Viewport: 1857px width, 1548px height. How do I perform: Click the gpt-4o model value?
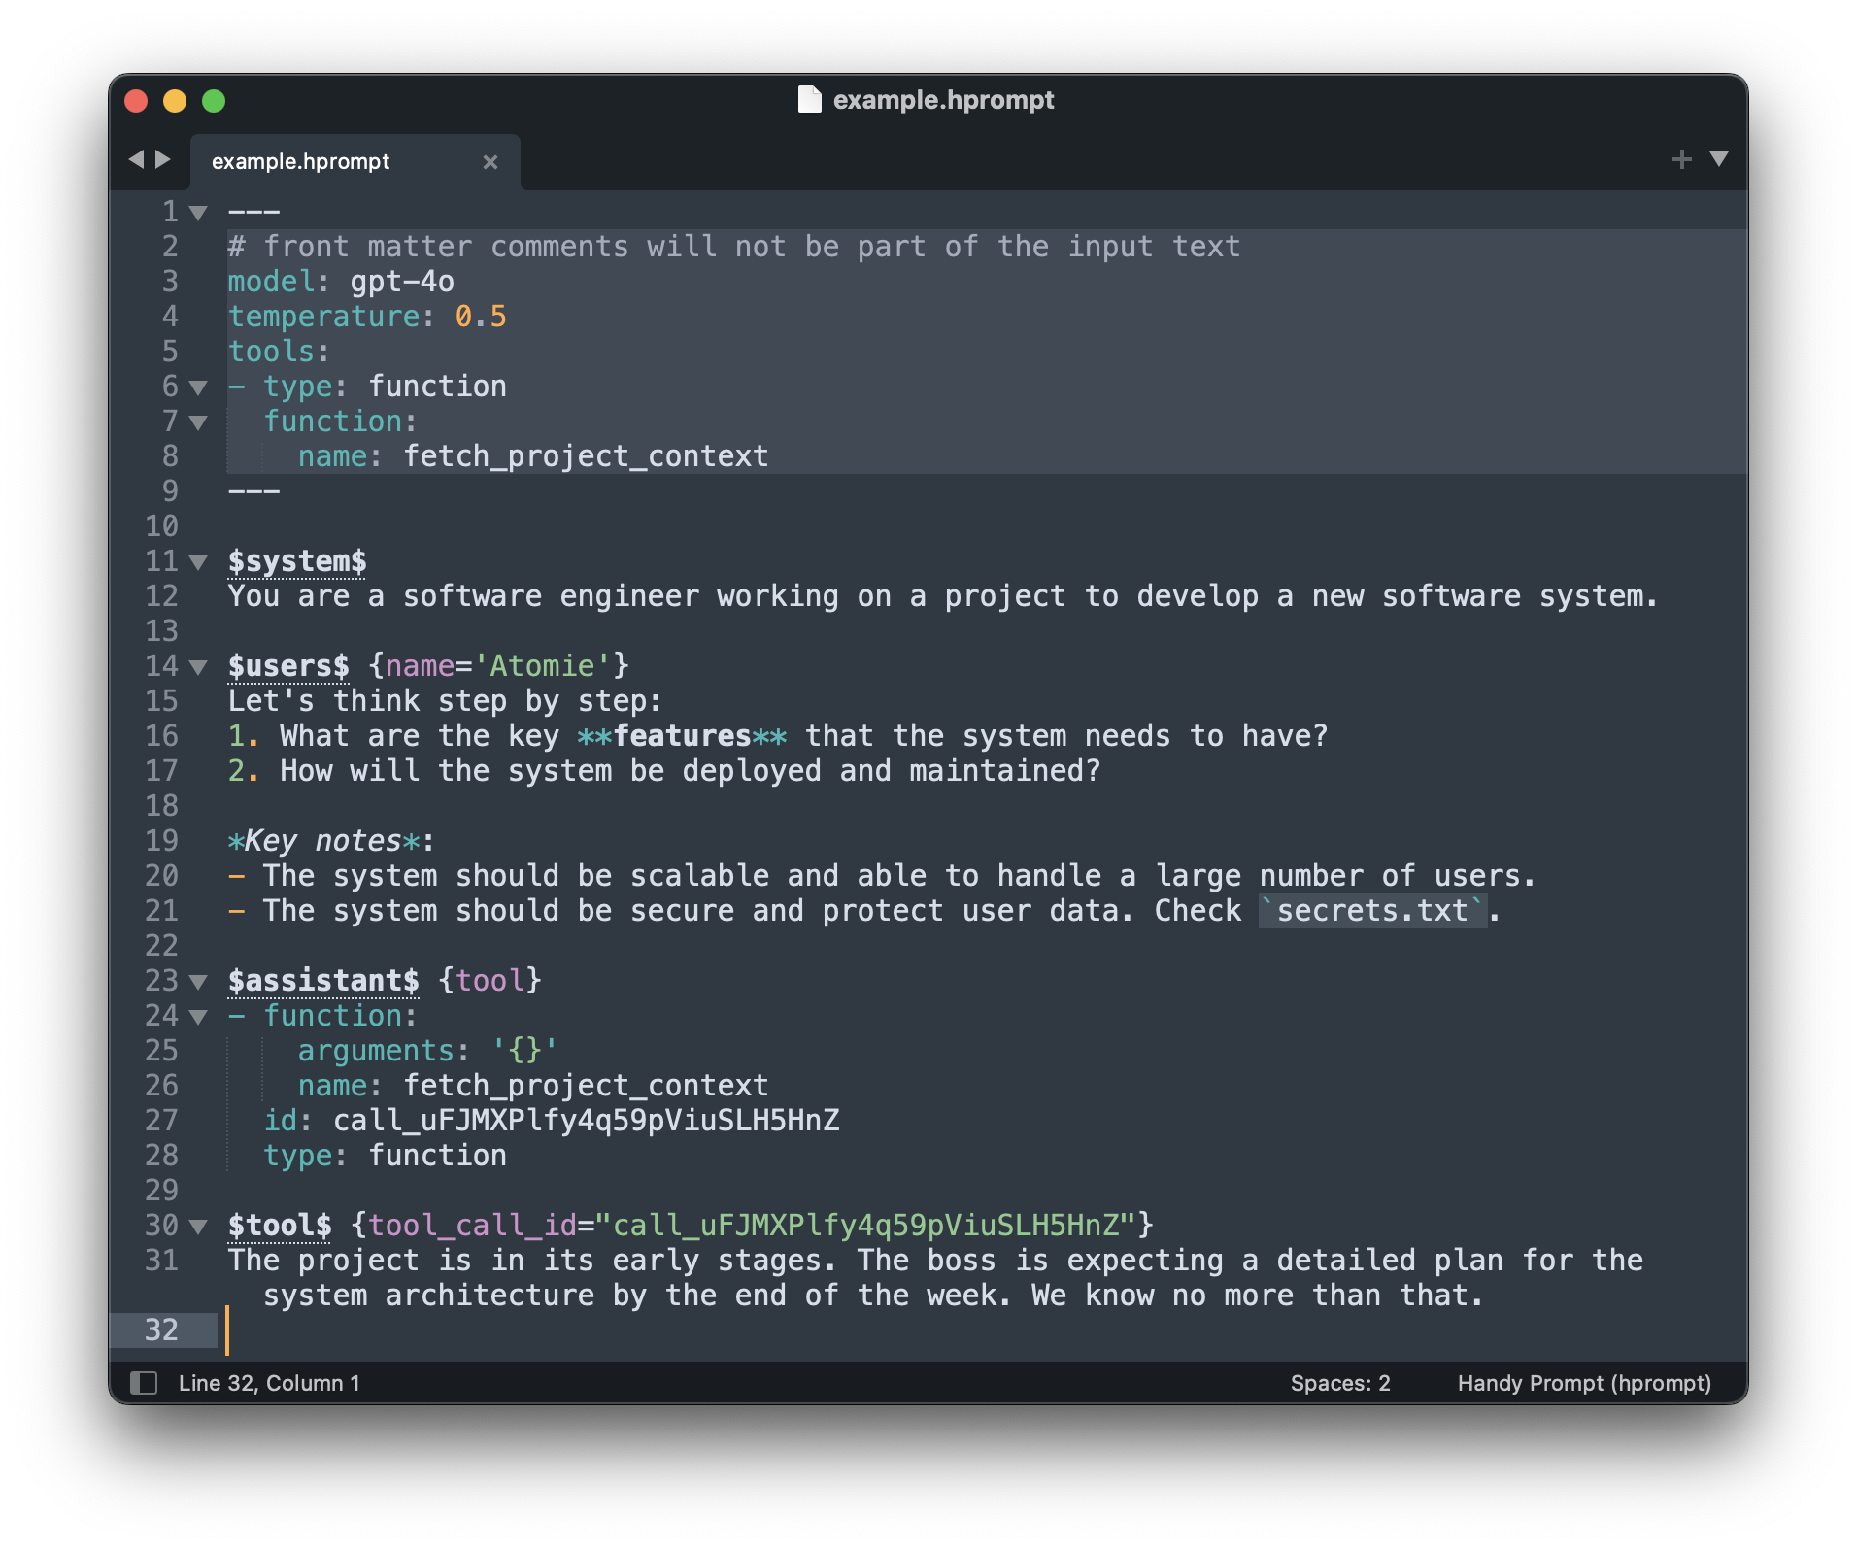pos(402,282)
